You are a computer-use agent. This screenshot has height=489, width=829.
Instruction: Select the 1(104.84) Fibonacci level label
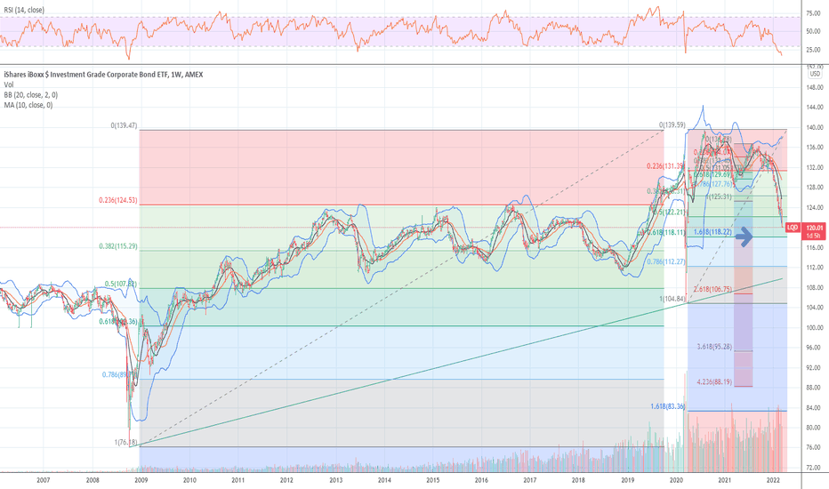click(672, 300)
